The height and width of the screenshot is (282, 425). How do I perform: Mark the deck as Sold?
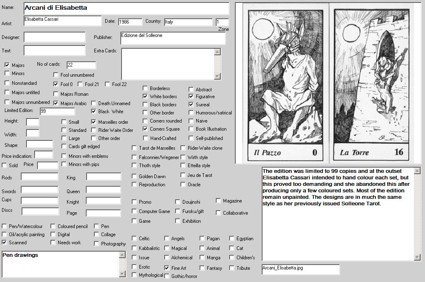[4, 166]
